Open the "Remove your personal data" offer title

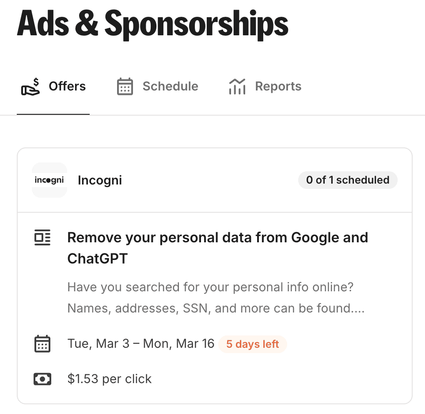217,238
